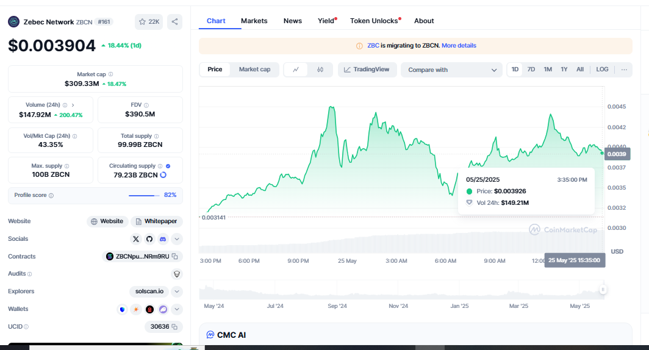The image size is (649, 350).
Task: Open the GitHub social link
Action: [149, 239]
